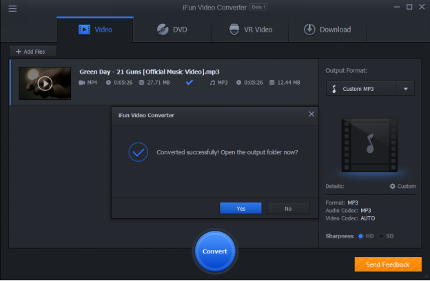Click the source MP4 camera icon
The height and width of the screenshot is (281, 430).
tap(82, 83)
